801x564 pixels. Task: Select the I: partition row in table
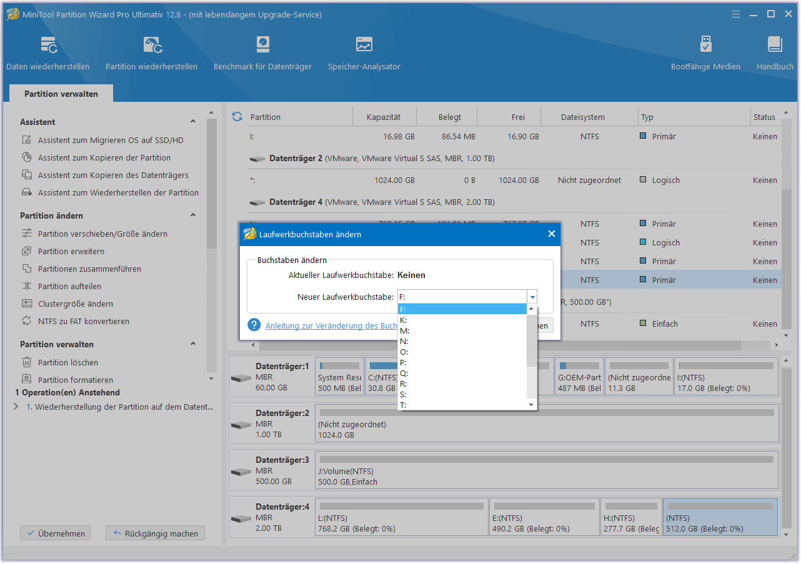514,137
